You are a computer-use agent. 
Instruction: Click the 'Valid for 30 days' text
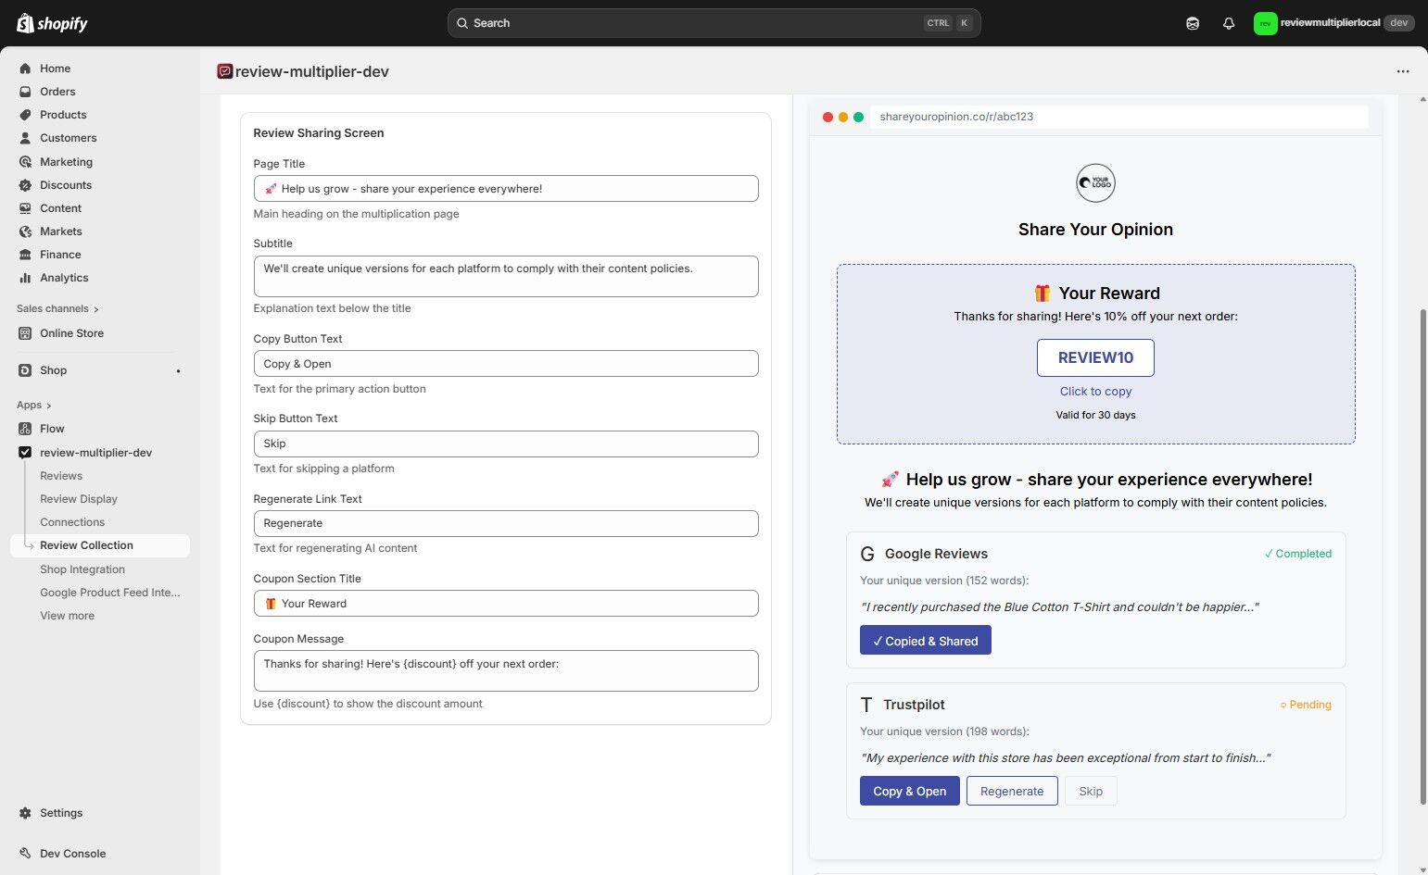[1095, 415]
